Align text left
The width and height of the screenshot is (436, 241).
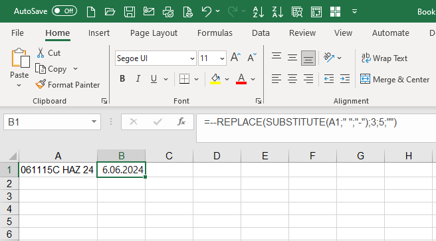(276, 79)
